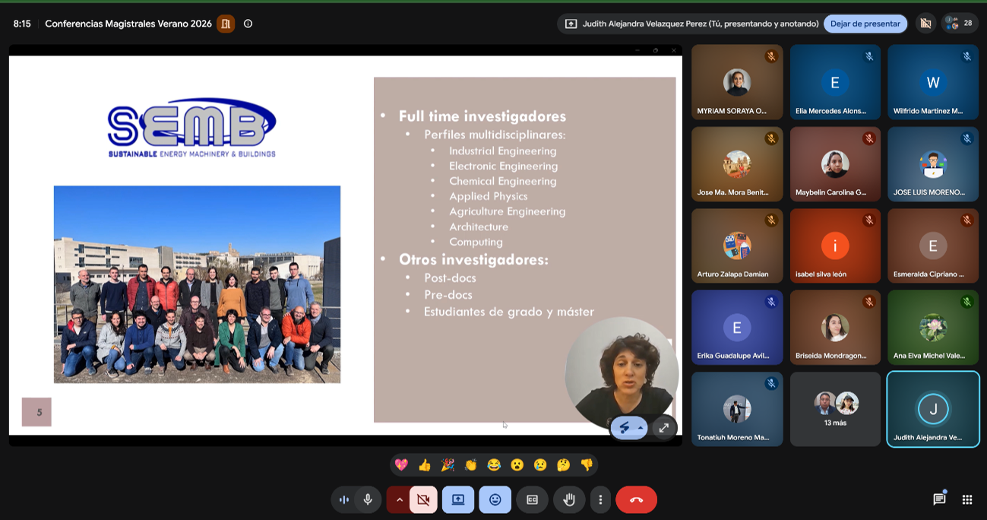987x520 pixels.
Task: Click the isabel silva león tile
Action: click(836, 246)
